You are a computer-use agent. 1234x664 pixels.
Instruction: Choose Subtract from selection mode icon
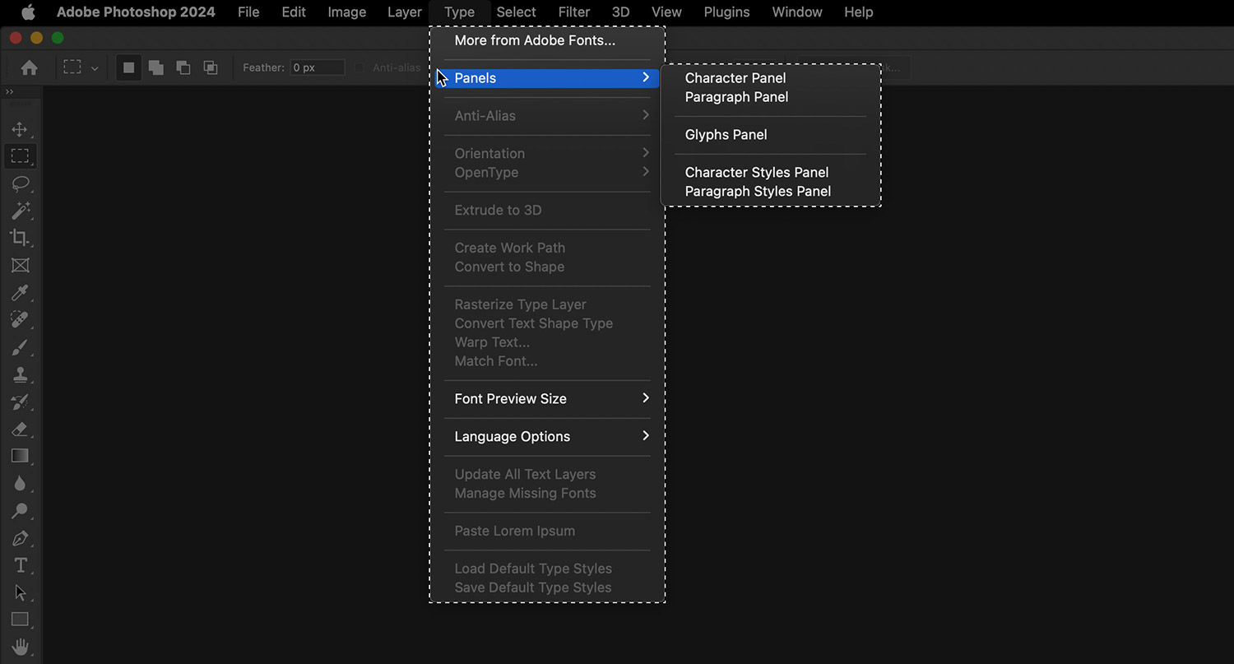click(183, 67)
